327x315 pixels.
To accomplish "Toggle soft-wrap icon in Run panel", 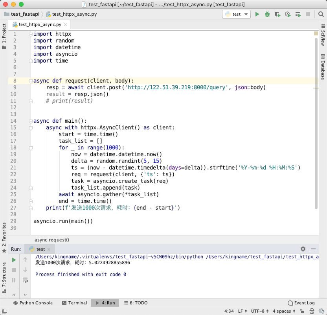I will pyautogui.click(x=25, y=280).
